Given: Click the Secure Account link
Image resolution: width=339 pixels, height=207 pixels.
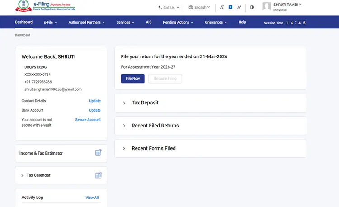Looking at the screenshot, I should pyautogui.click(x=88, y=120).
